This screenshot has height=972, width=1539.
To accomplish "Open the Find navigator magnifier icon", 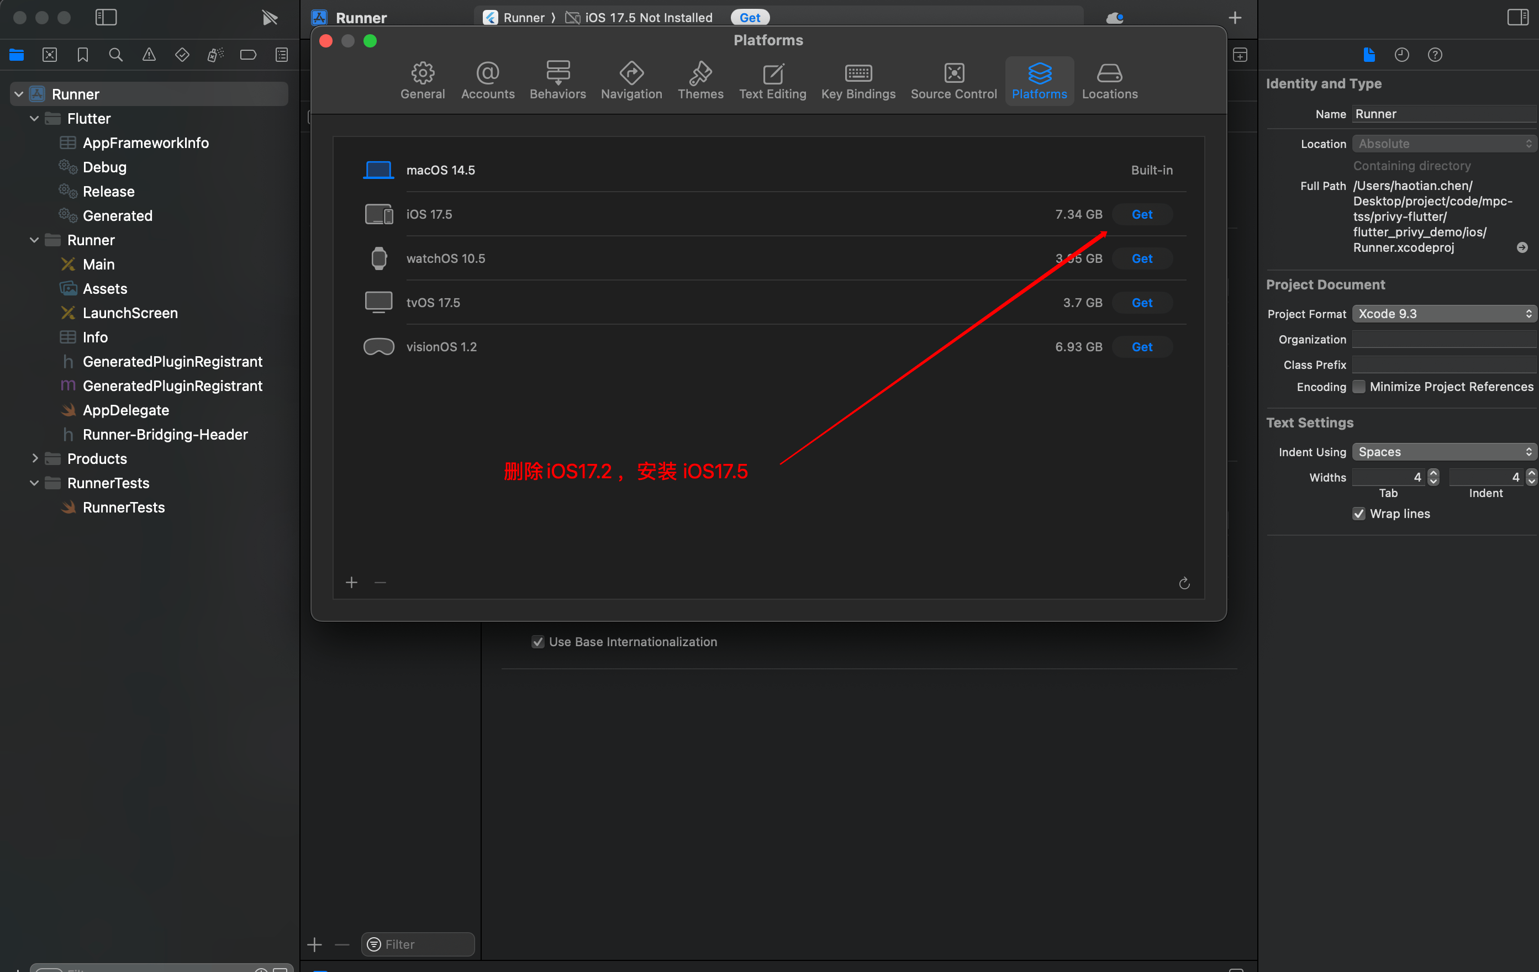I will (x=115, y=55).
